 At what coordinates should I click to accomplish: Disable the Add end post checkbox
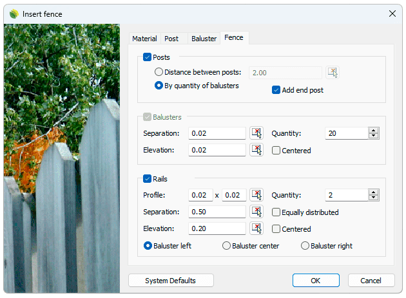[x=276, y=90]
